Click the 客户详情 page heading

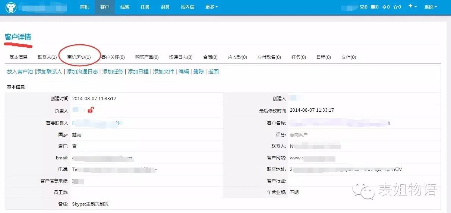click(18, 37)
